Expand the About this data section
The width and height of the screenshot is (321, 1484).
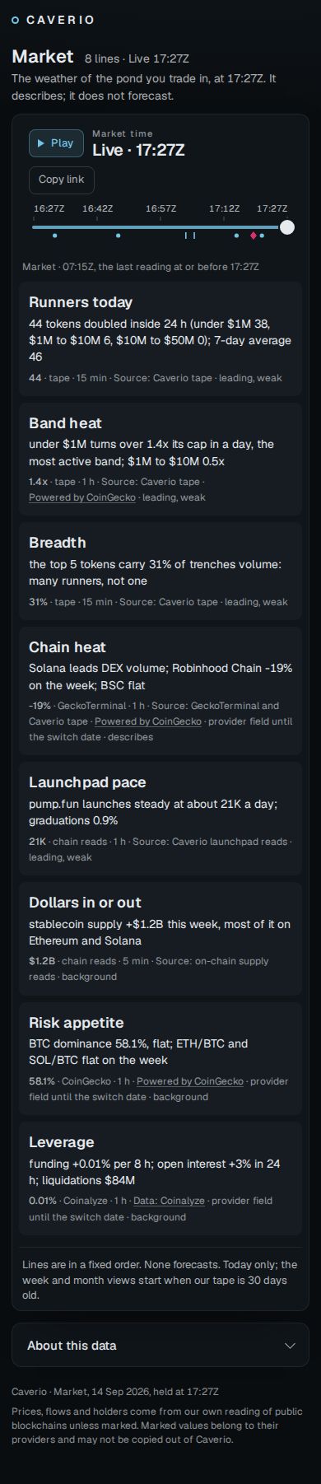160,1346
